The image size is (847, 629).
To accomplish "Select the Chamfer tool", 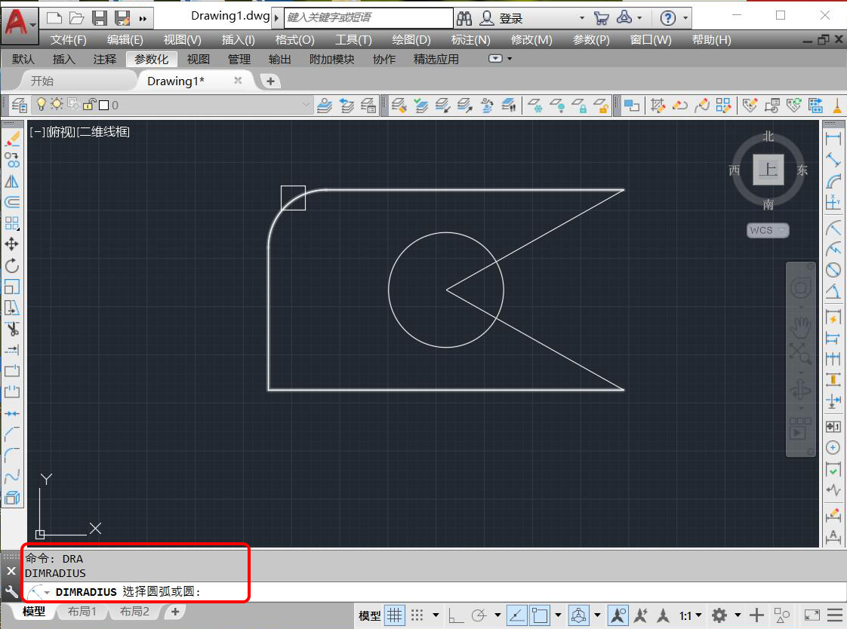I will (x=12, y=433).
